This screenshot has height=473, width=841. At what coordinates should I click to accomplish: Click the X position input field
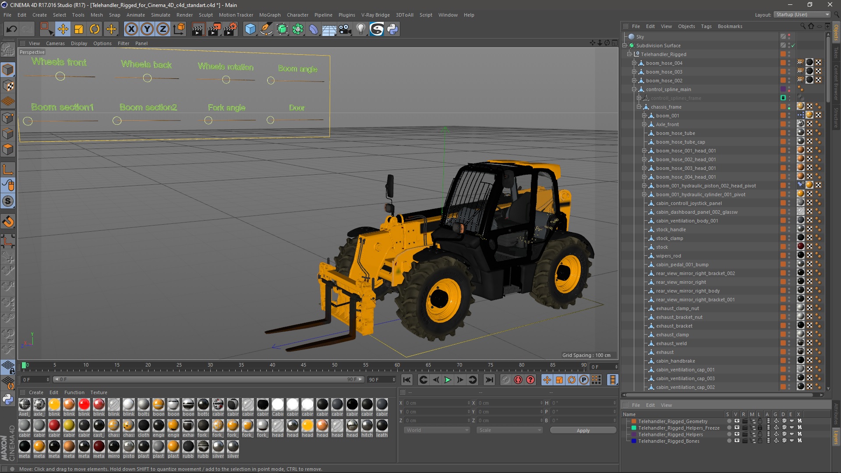point(435,403)
